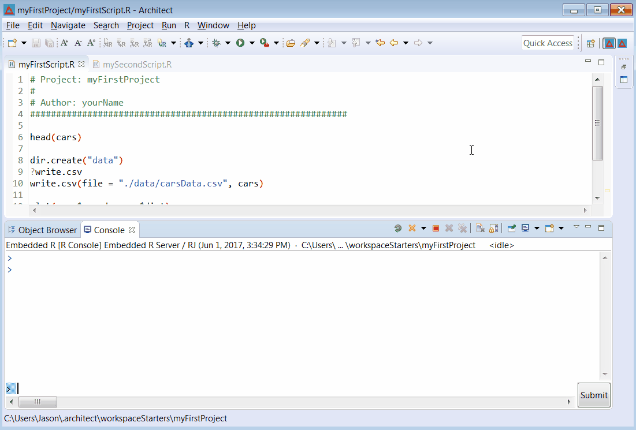Open the Navigate menu
636x430 pixels.
click(x=68, y=25)
